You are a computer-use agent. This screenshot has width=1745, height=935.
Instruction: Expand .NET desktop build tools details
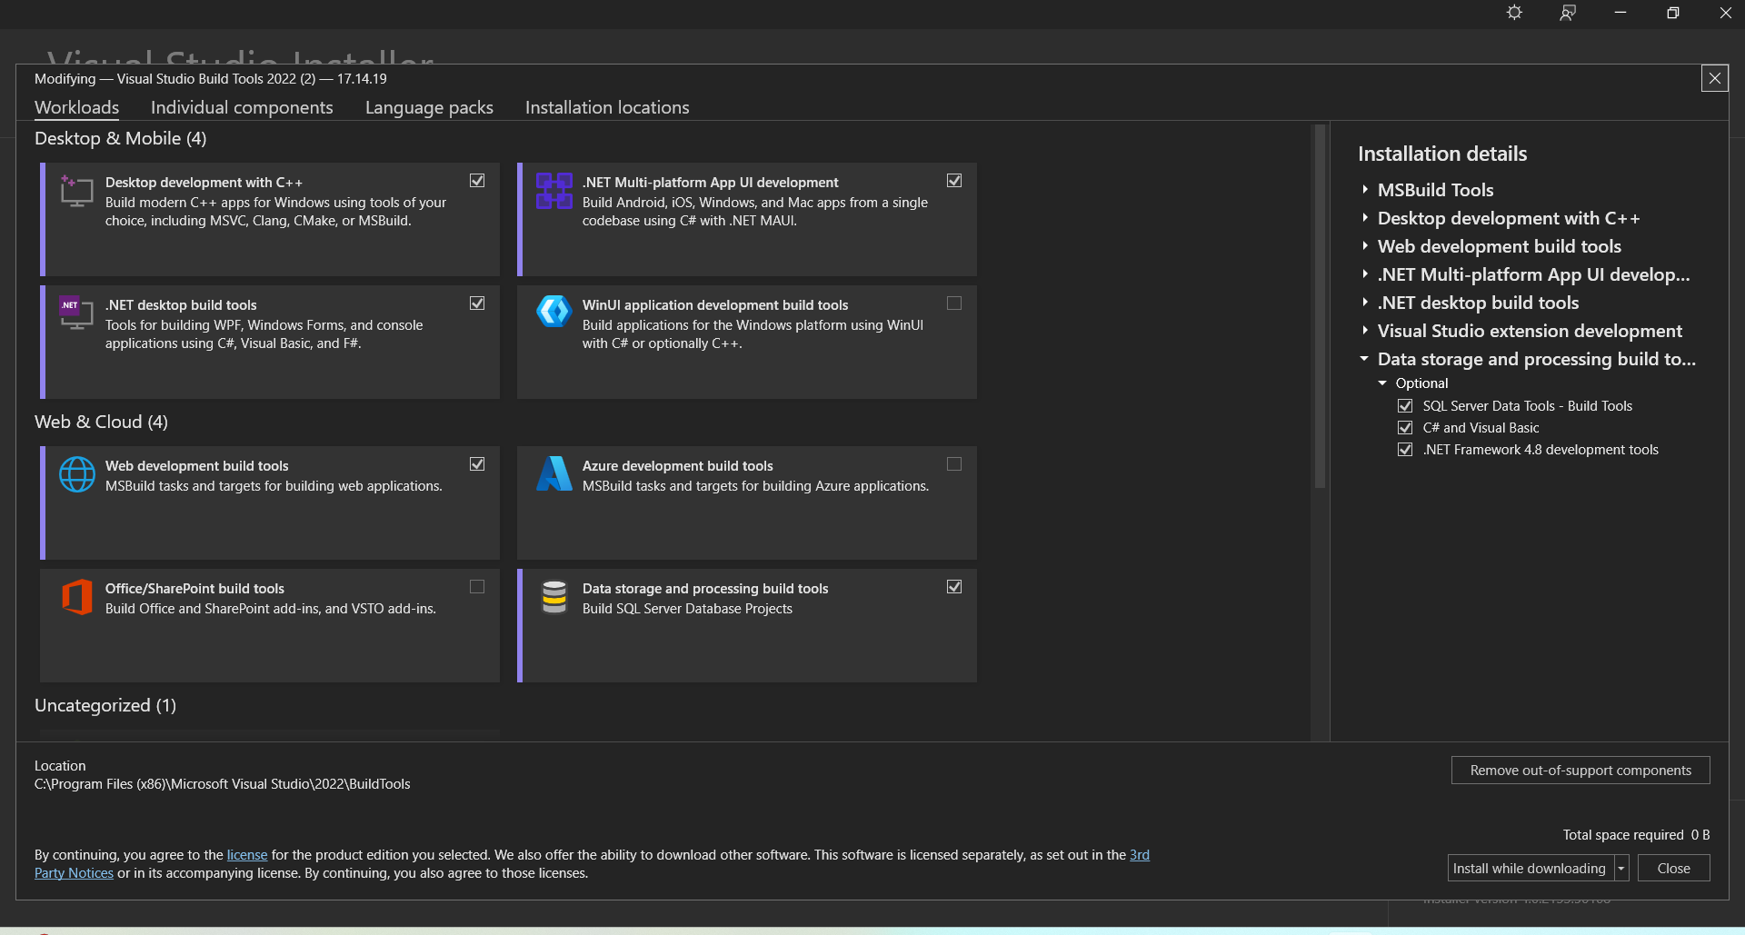(x=1365, y=303)
